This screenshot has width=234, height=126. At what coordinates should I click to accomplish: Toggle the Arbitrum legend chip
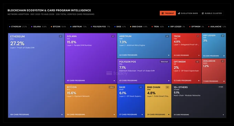pos(78,27)
